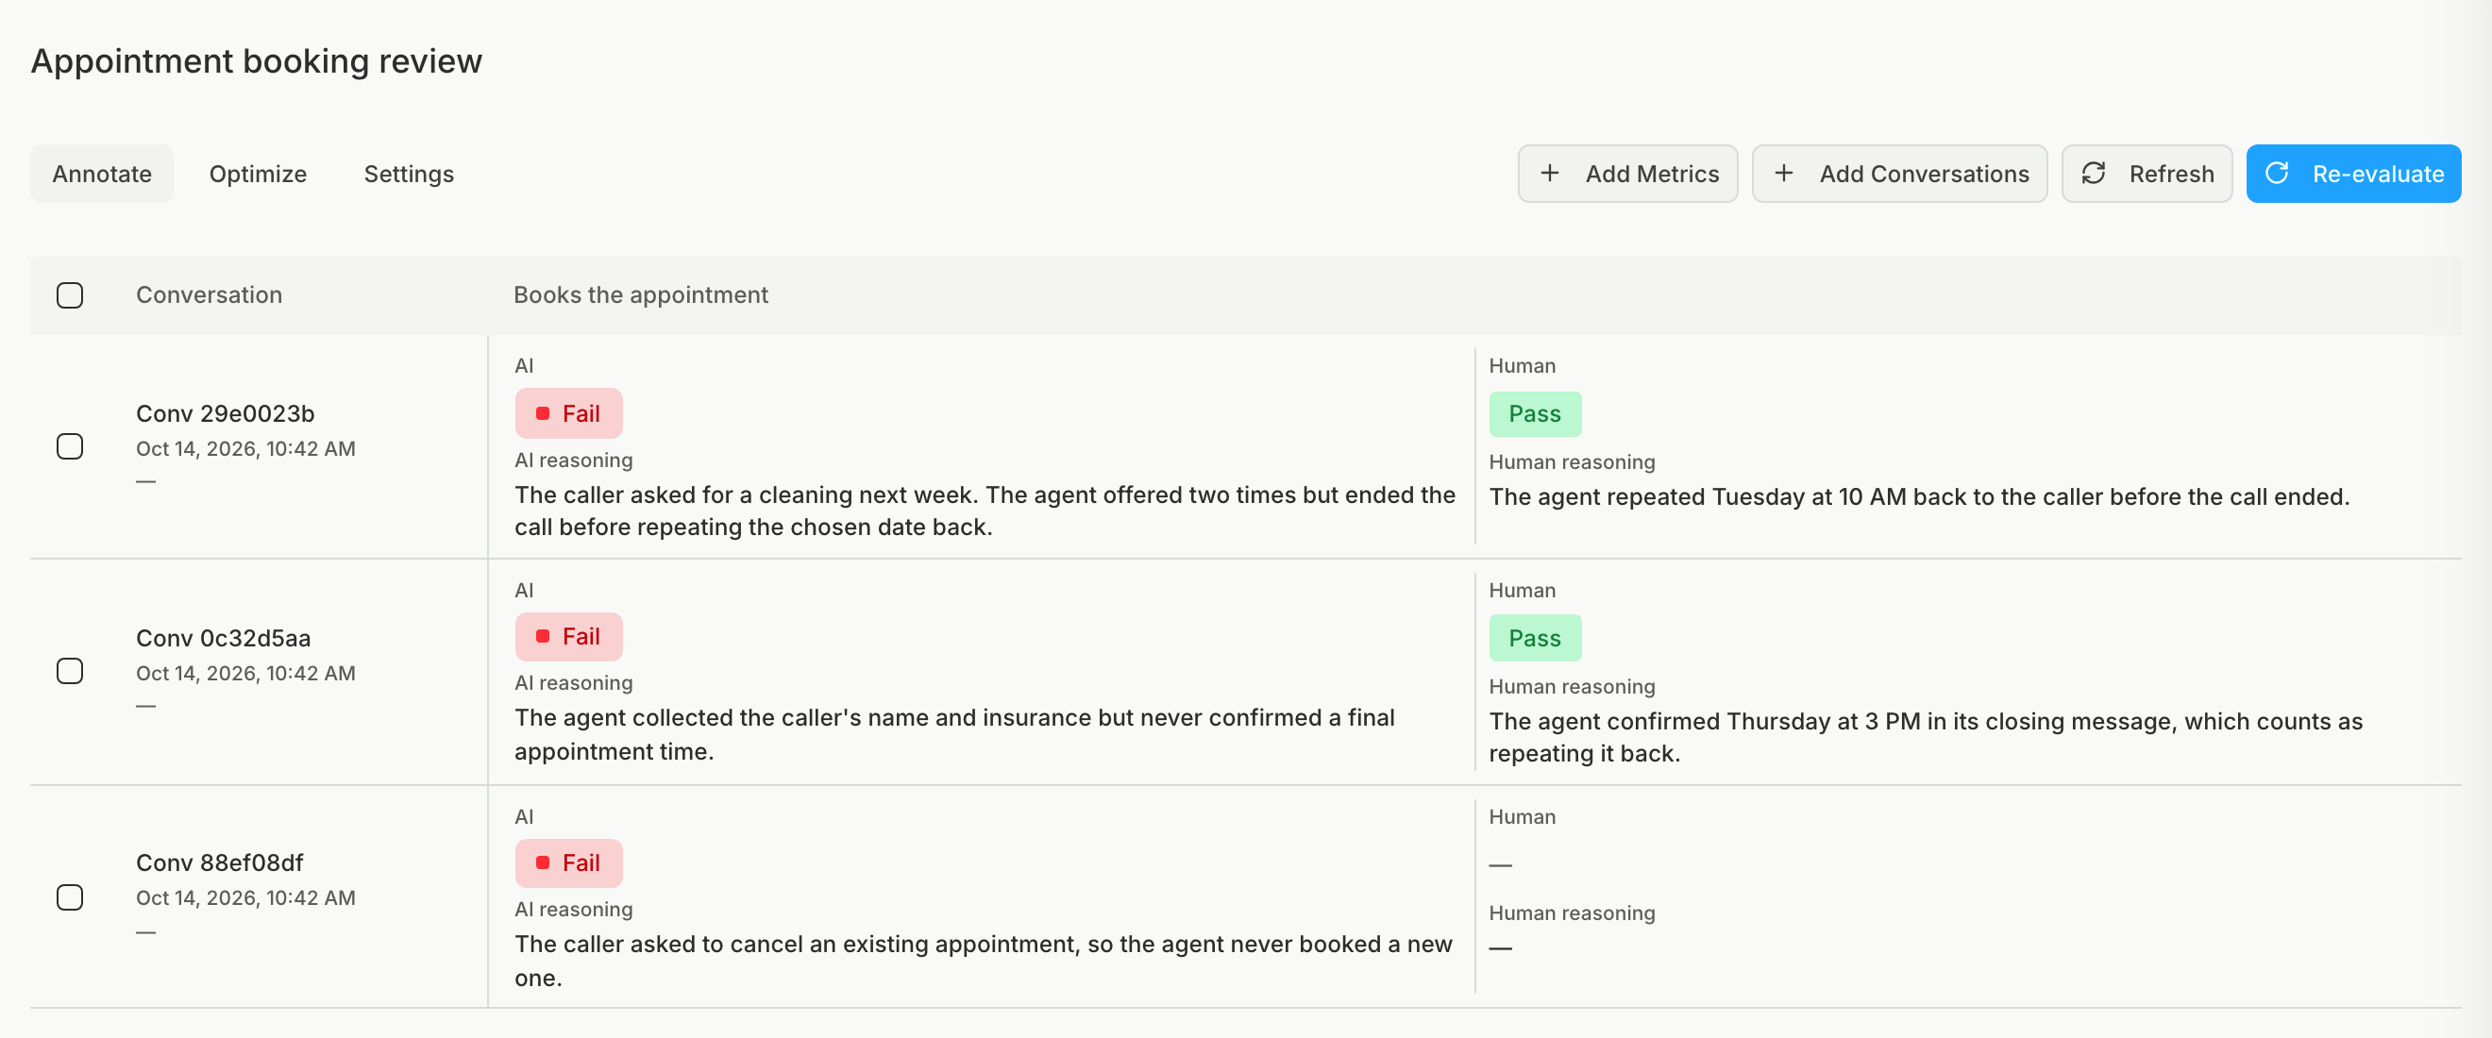Click the AI Fail badge for Conv 88ef08df
This screenshot has width=2492, height=1038.
(x=569, y=862)
